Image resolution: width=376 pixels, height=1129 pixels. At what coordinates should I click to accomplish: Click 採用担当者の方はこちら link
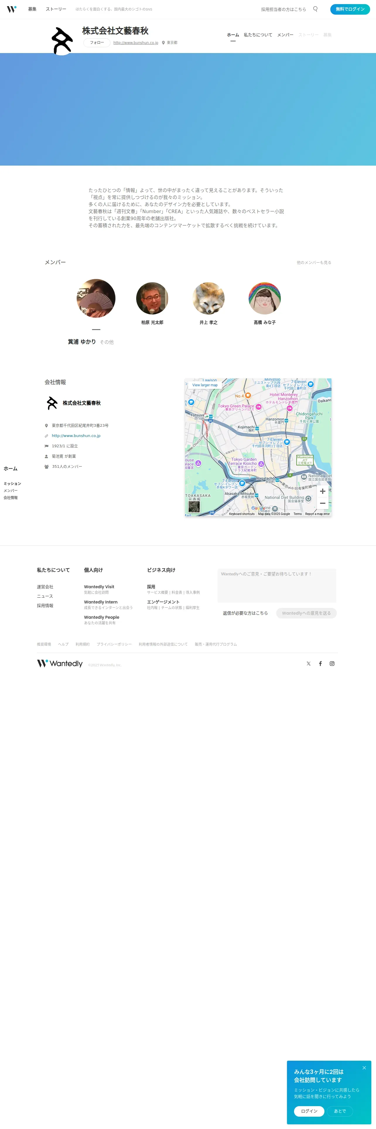[284, 9]
